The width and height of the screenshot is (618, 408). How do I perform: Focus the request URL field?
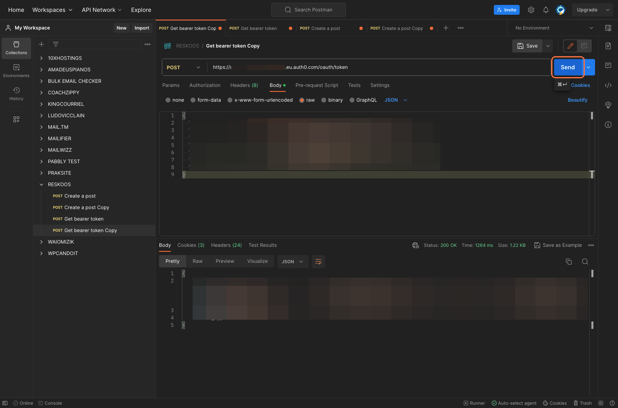(x=379, y=67)
